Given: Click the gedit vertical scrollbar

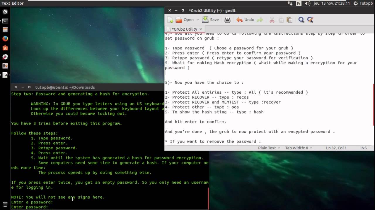Looking at the screenshot, I should pyautogui.click(x=374, y=105).
